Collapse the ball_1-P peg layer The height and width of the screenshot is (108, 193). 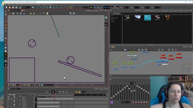pos(20,97)
